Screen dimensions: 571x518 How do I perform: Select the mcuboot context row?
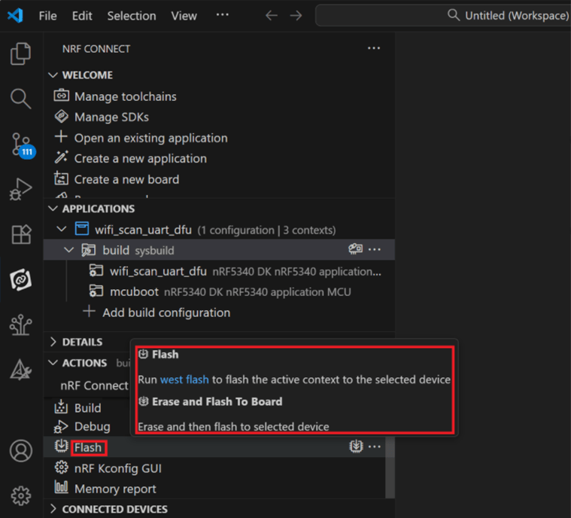click(219, 291)
